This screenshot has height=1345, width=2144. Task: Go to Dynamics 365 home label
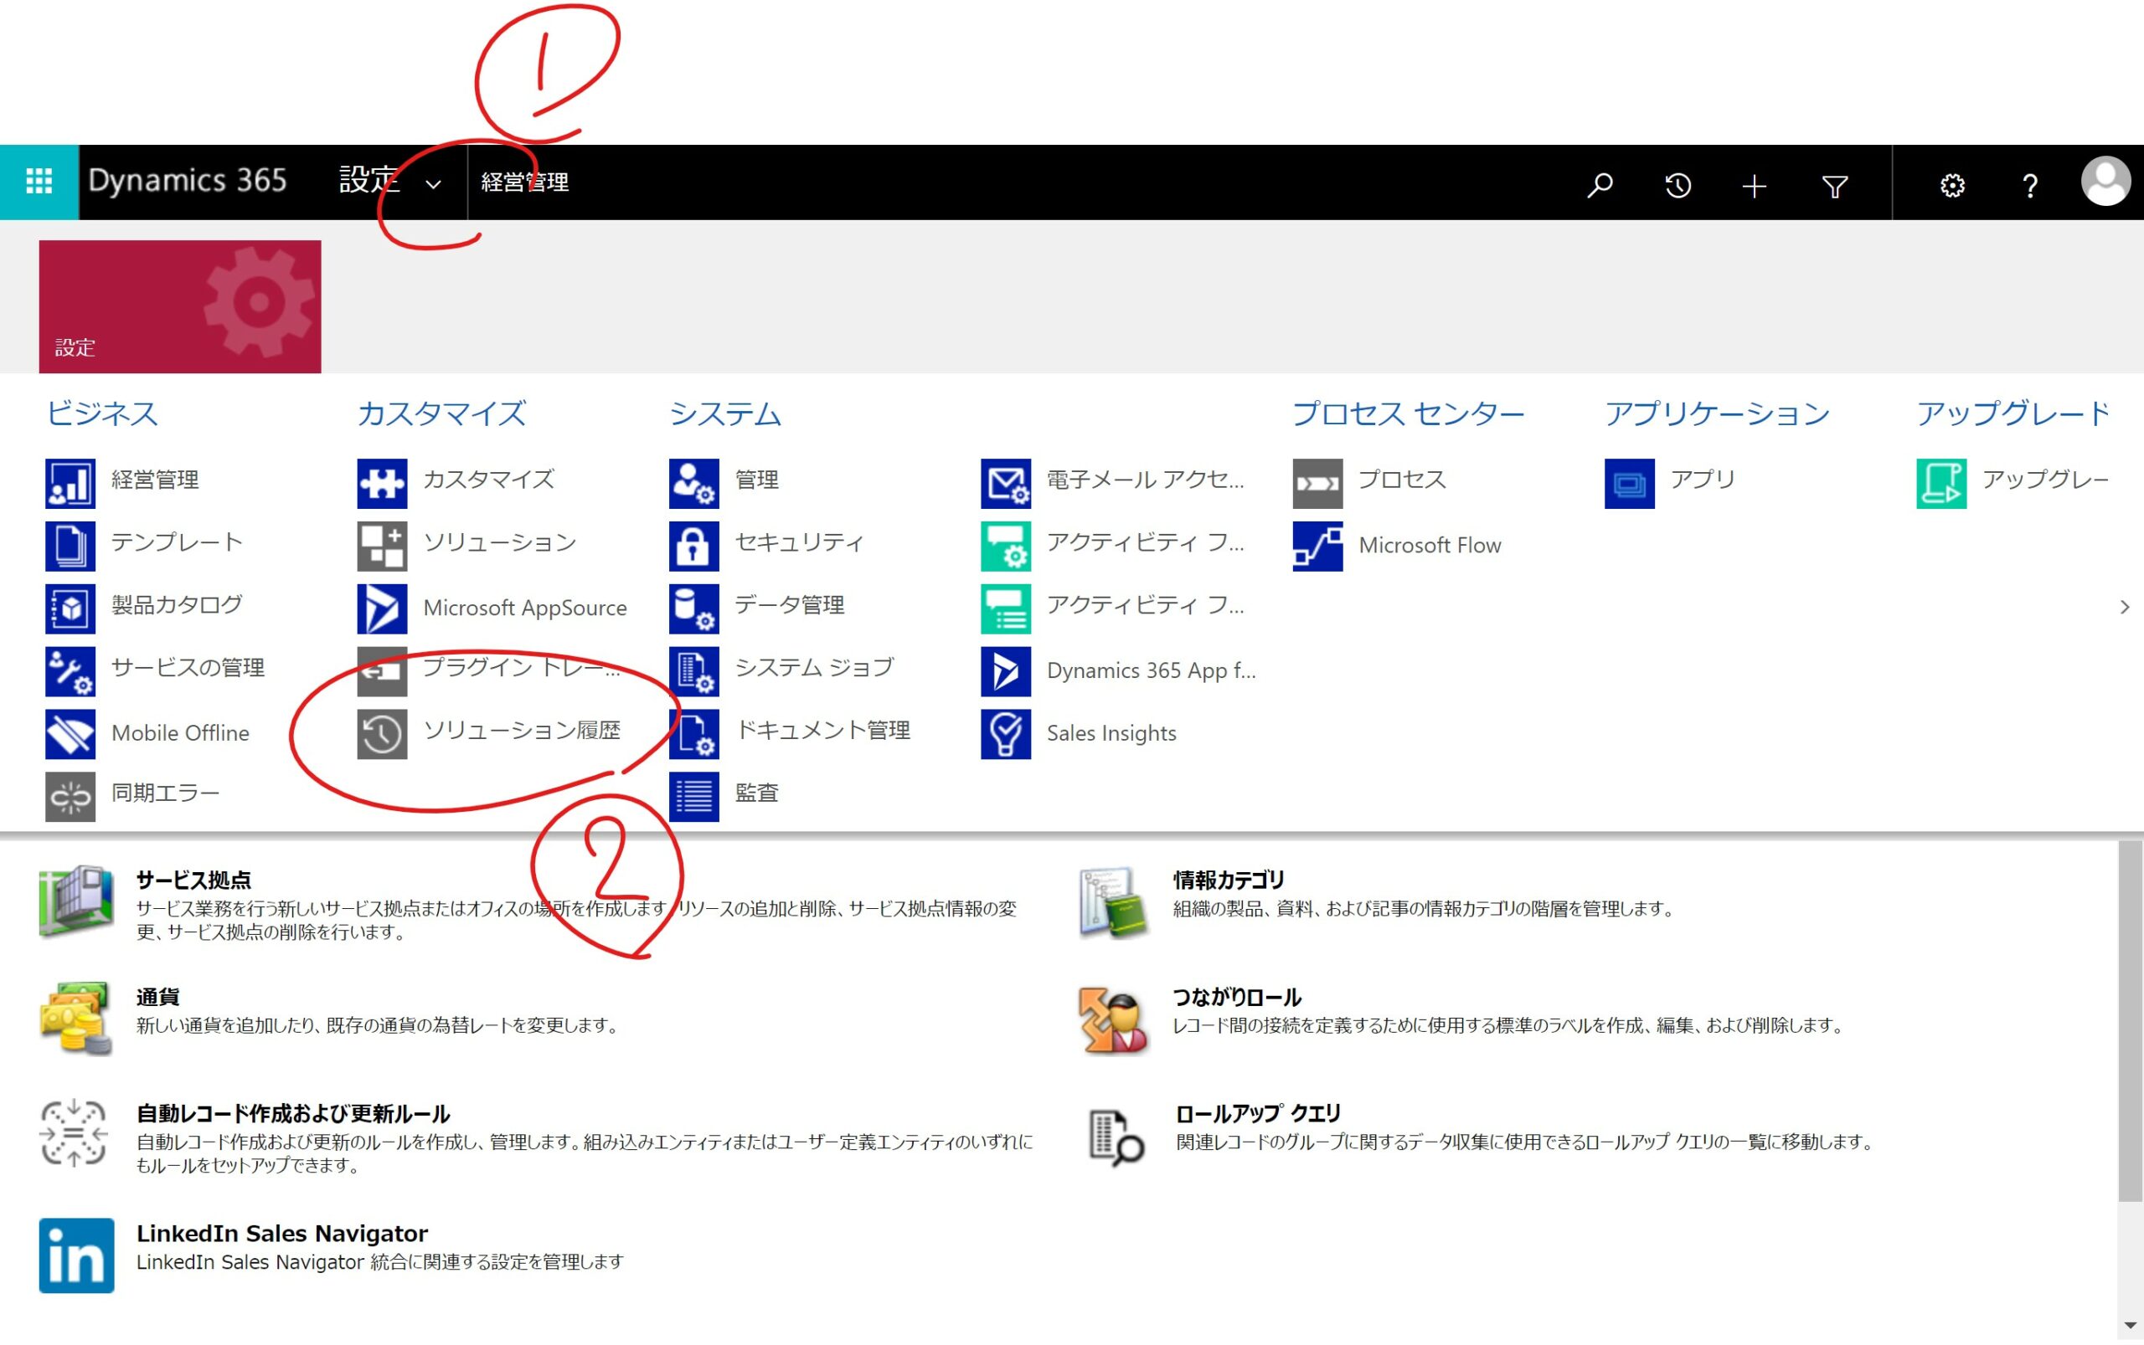point(187,181)
